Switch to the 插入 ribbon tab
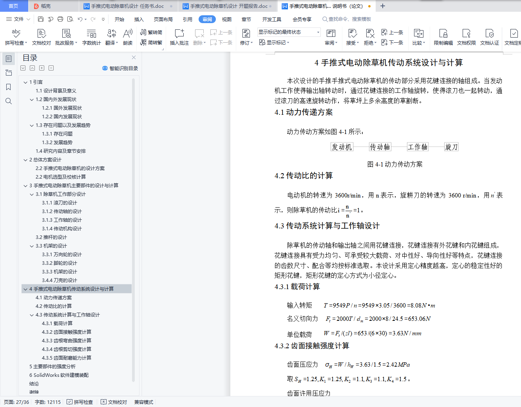The height and width of the screenshot is (407, 521). (x=139, y=19)
